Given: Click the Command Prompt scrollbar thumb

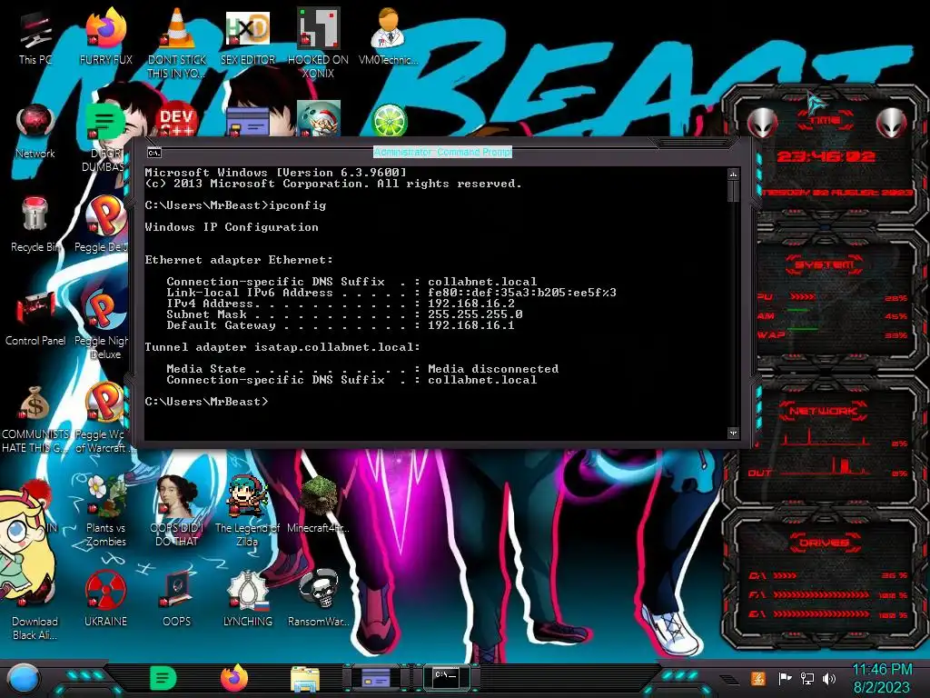Looking at the screenshot, I should coord(733,191).
